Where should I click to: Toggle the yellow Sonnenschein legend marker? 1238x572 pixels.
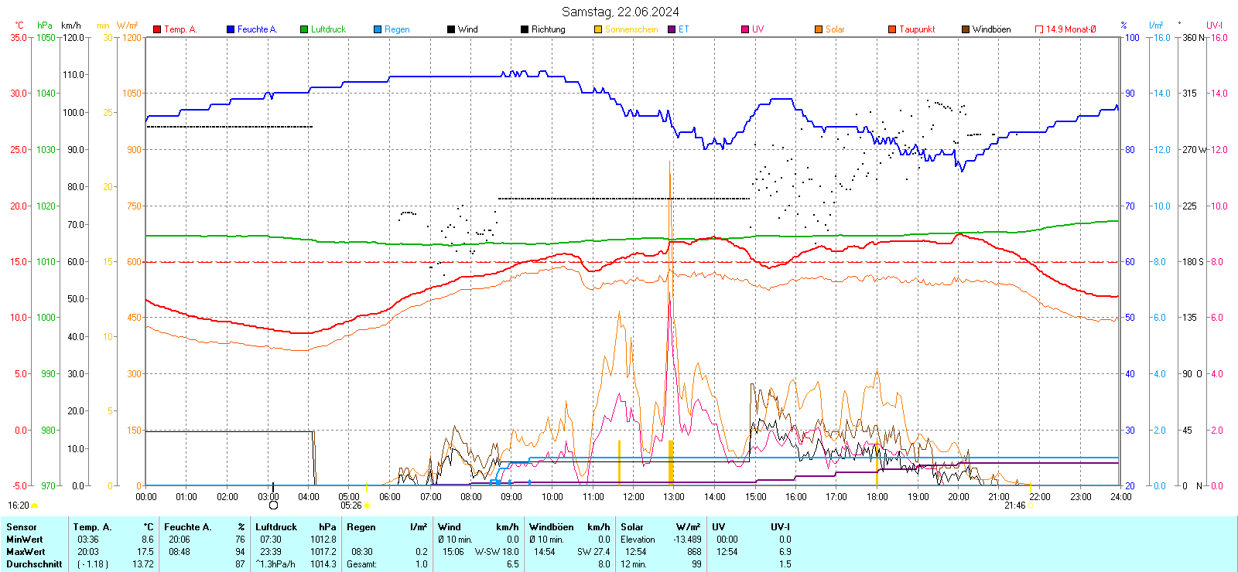pos(598,29)
